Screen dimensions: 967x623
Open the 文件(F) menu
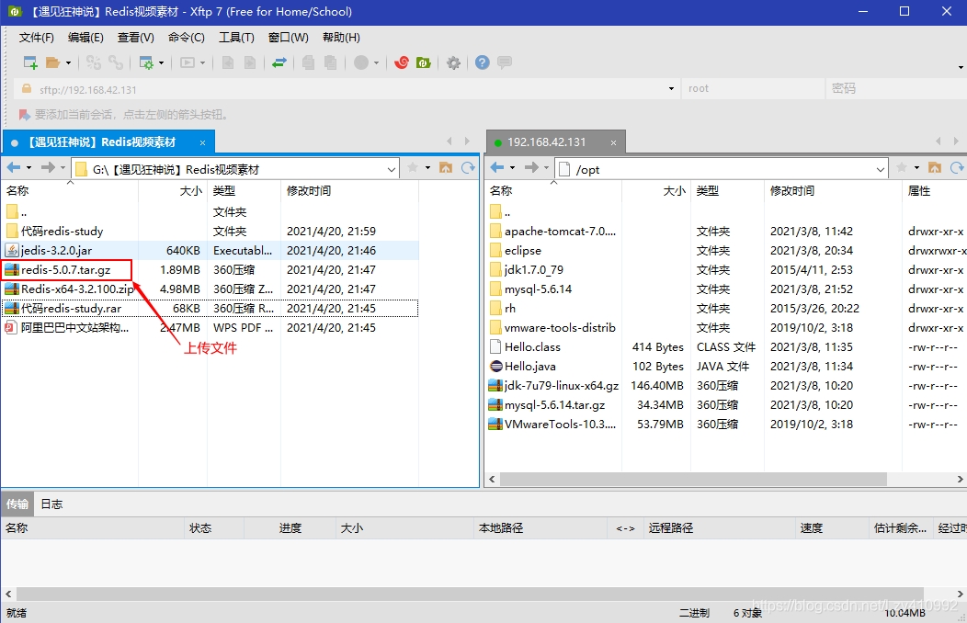[37, 38]
